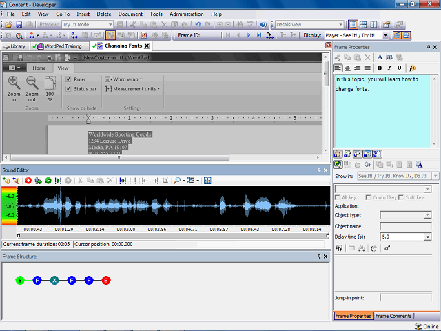The width and height of the screenshot is (441, 331).
Task: Open the zoom magnifier tool in Sound Editor
Action: pos(177,181)
